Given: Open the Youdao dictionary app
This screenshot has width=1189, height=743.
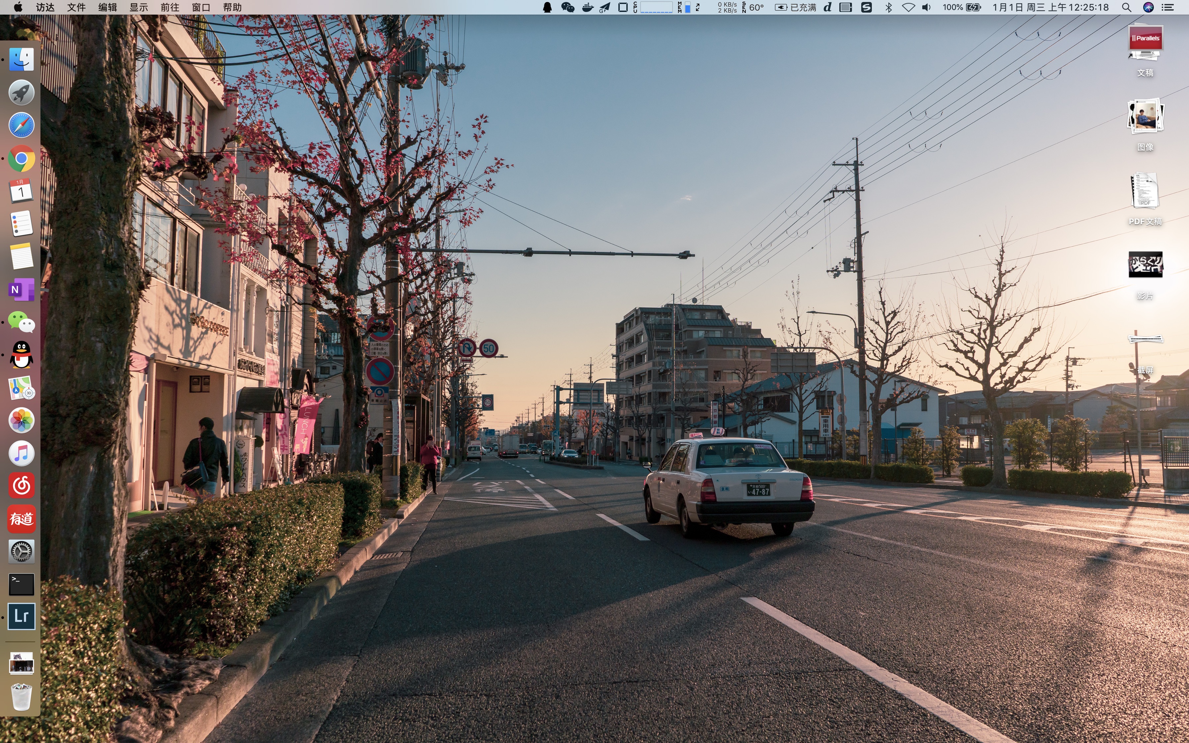Looking at the screenshot, I should [21, 519].
